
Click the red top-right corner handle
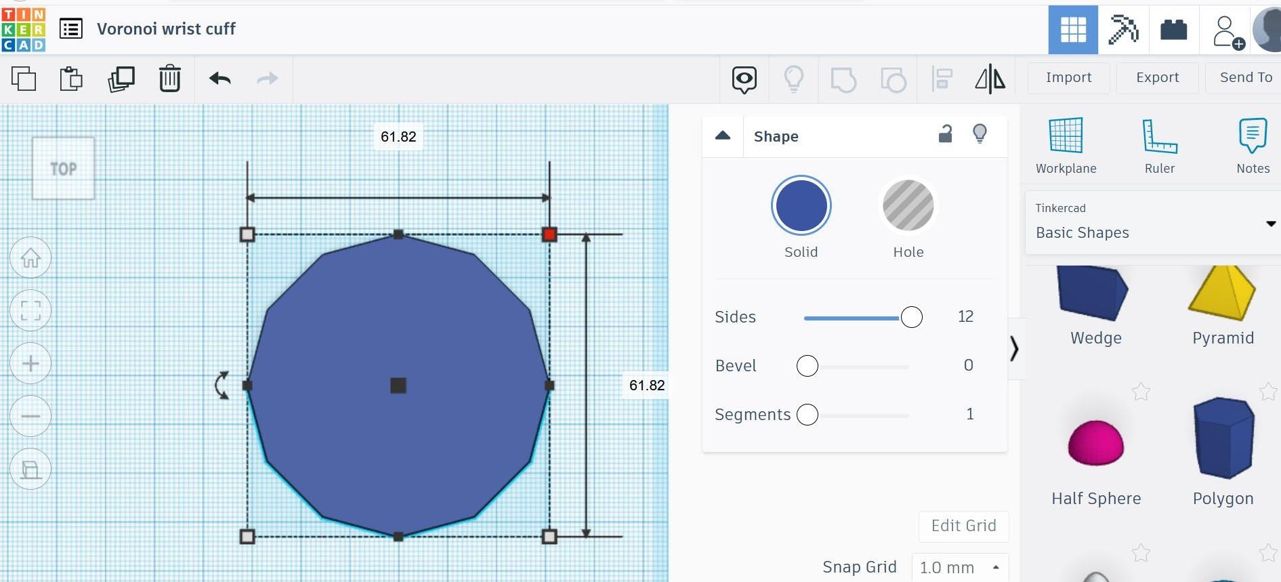[x=549, y=234]
